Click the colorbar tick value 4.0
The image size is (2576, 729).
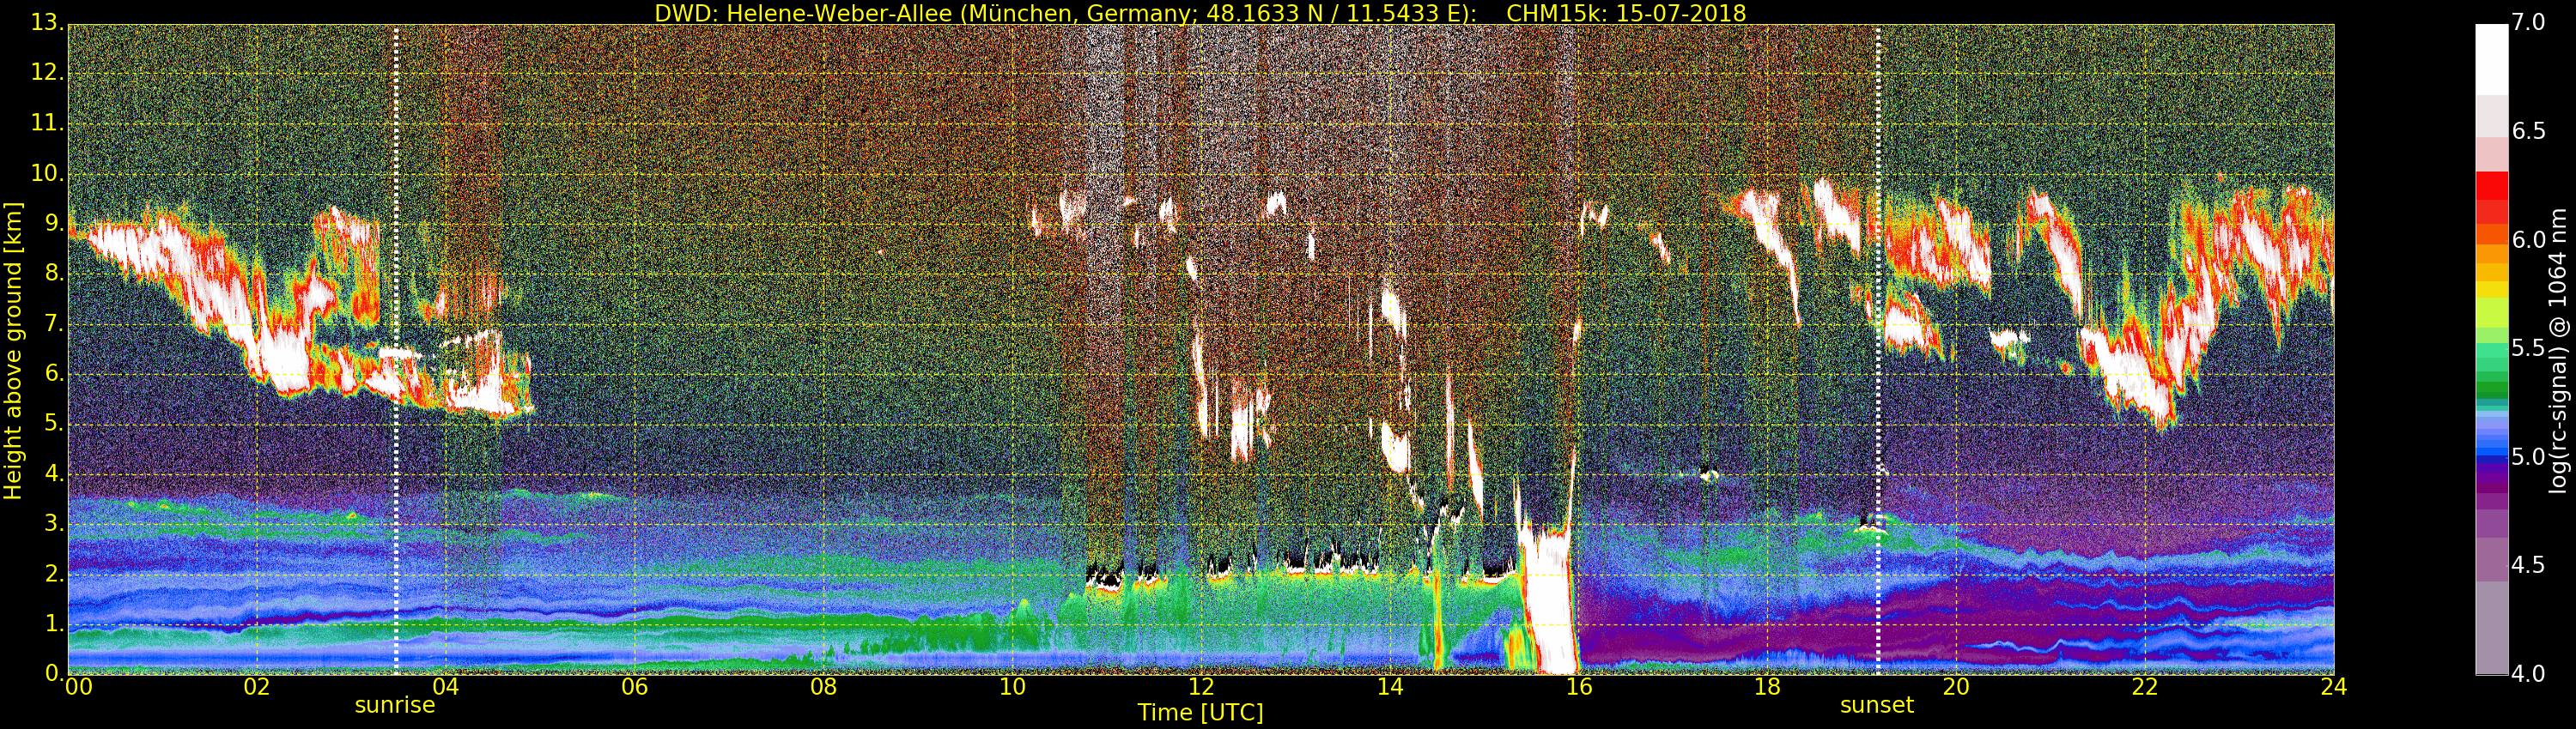(x=2528, y=674)
